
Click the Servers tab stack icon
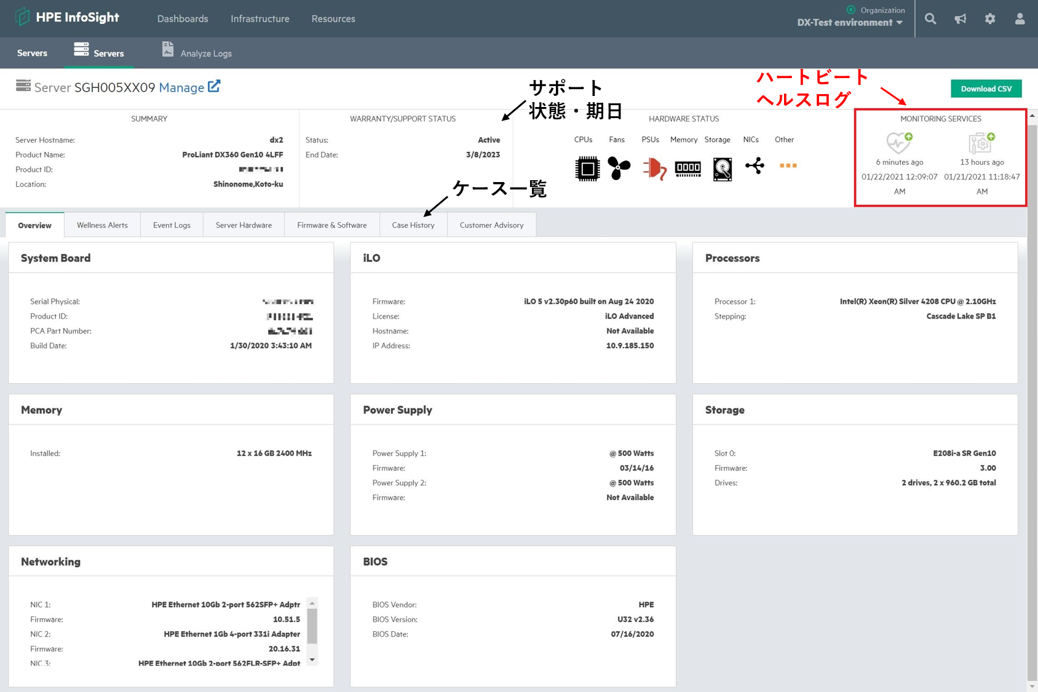(x=81, y=49)
